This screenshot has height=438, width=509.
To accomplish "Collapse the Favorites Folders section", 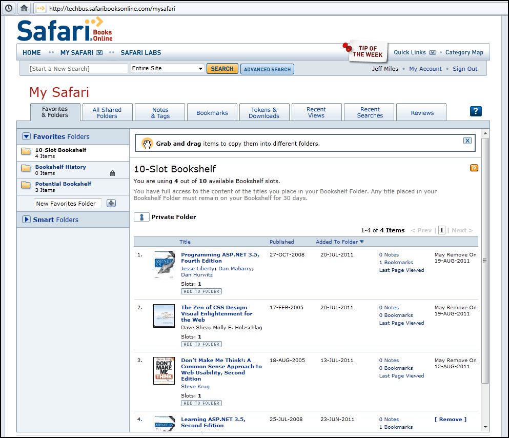I will pos(26,136).
